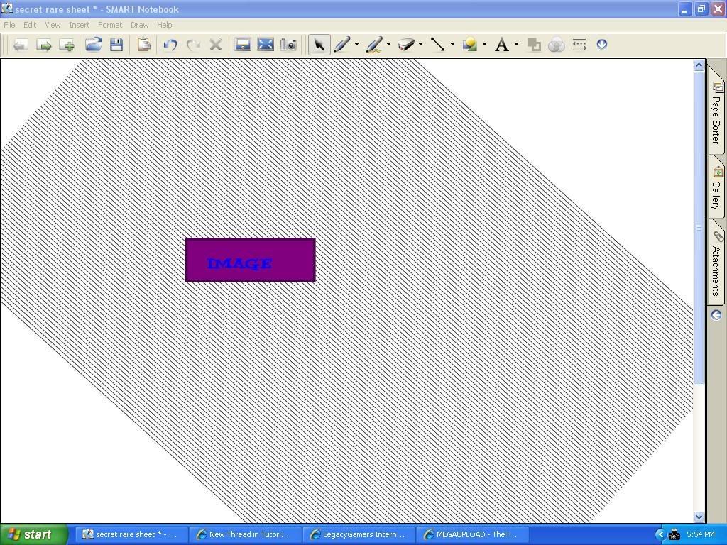727x545 pixels.
Task: Activate the Select arrow tool
Action: pos(319,45)
